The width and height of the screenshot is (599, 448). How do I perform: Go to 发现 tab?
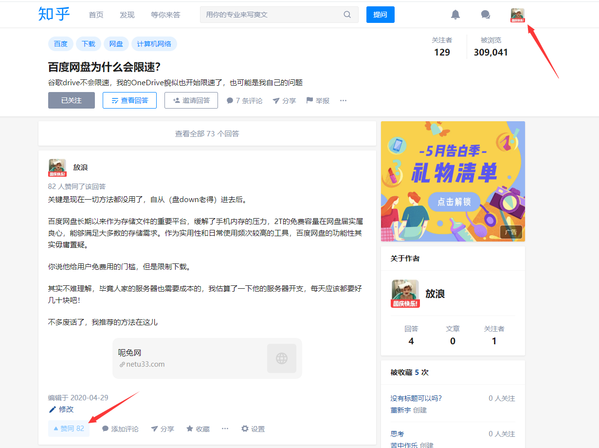127,15
